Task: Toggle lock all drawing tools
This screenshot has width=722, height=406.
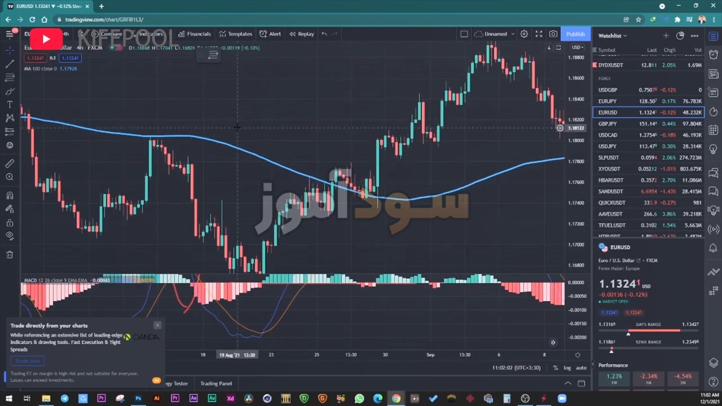Action: (x=10, y=223)
